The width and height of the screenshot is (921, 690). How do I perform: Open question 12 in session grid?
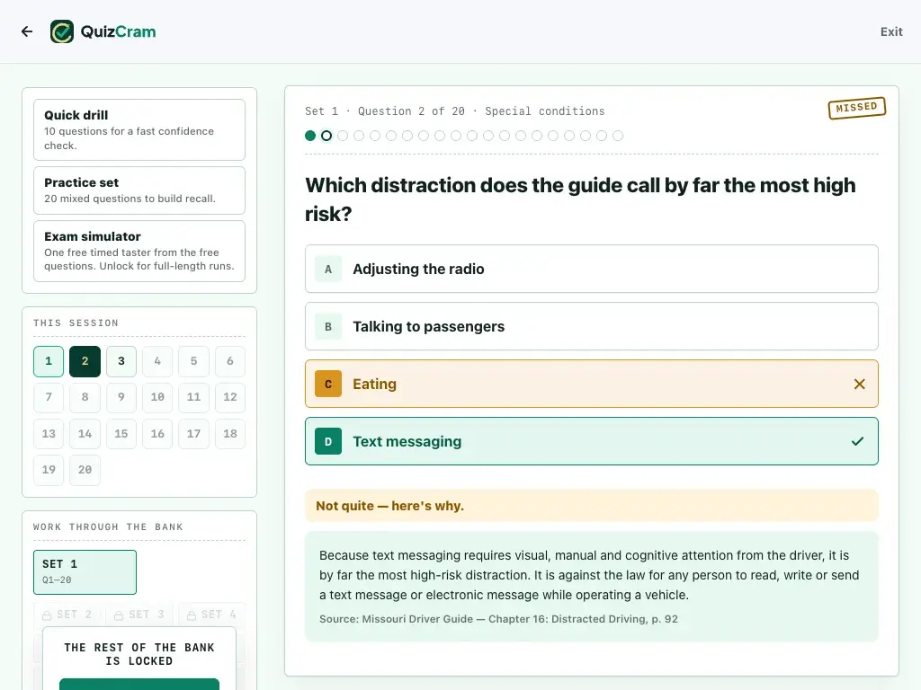(230, 397)
